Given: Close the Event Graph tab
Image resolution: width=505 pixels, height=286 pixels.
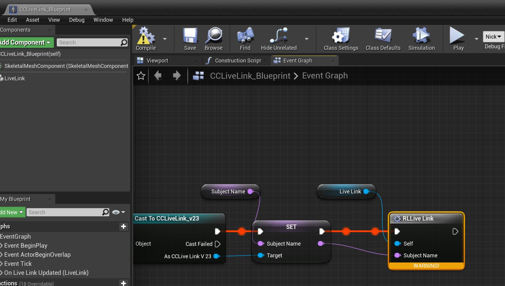Looking at the screenshot, I should pyautogui.click(x=333, y=61).
